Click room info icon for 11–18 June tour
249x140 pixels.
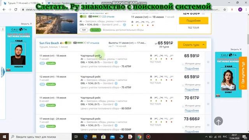click(x=116, y=62)
